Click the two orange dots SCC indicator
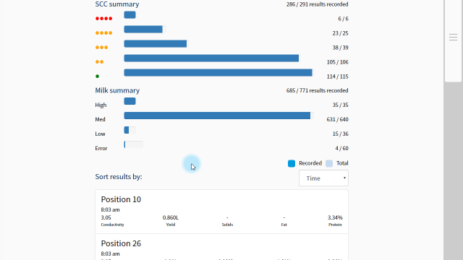Image resolution: width=463 pixels, height=260 pixels. (100, 62)
